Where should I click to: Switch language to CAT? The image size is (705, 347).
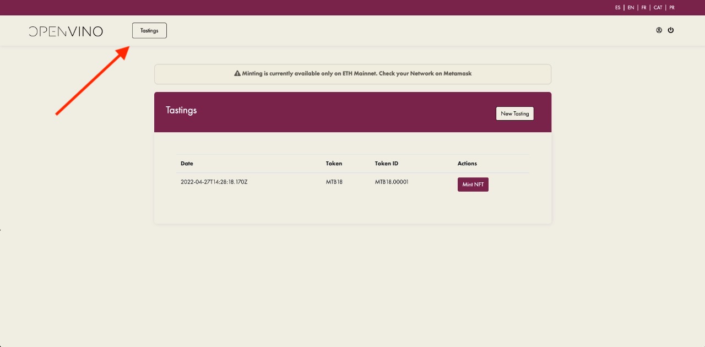658,8
